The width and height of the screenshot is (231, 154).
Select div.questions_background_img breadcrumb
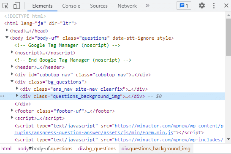coord(156,149)
